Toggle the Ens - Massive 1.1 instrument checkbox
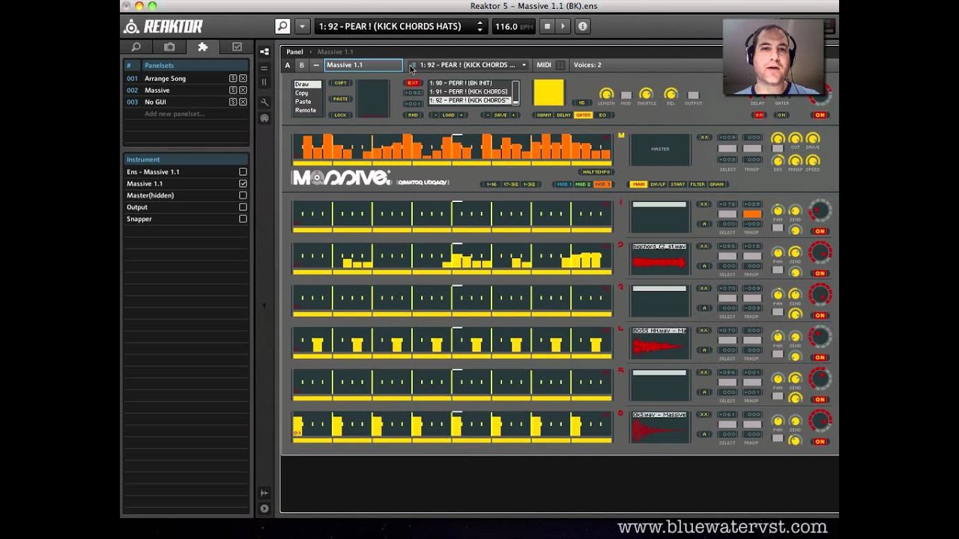 pos(243,172)
